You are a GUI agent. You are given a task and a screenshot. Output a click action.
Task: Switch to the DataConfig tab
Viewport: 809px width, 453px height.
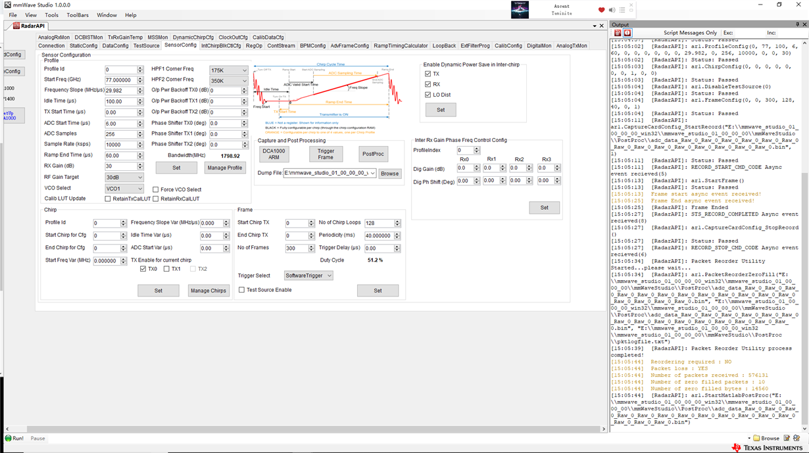point(115,46)
